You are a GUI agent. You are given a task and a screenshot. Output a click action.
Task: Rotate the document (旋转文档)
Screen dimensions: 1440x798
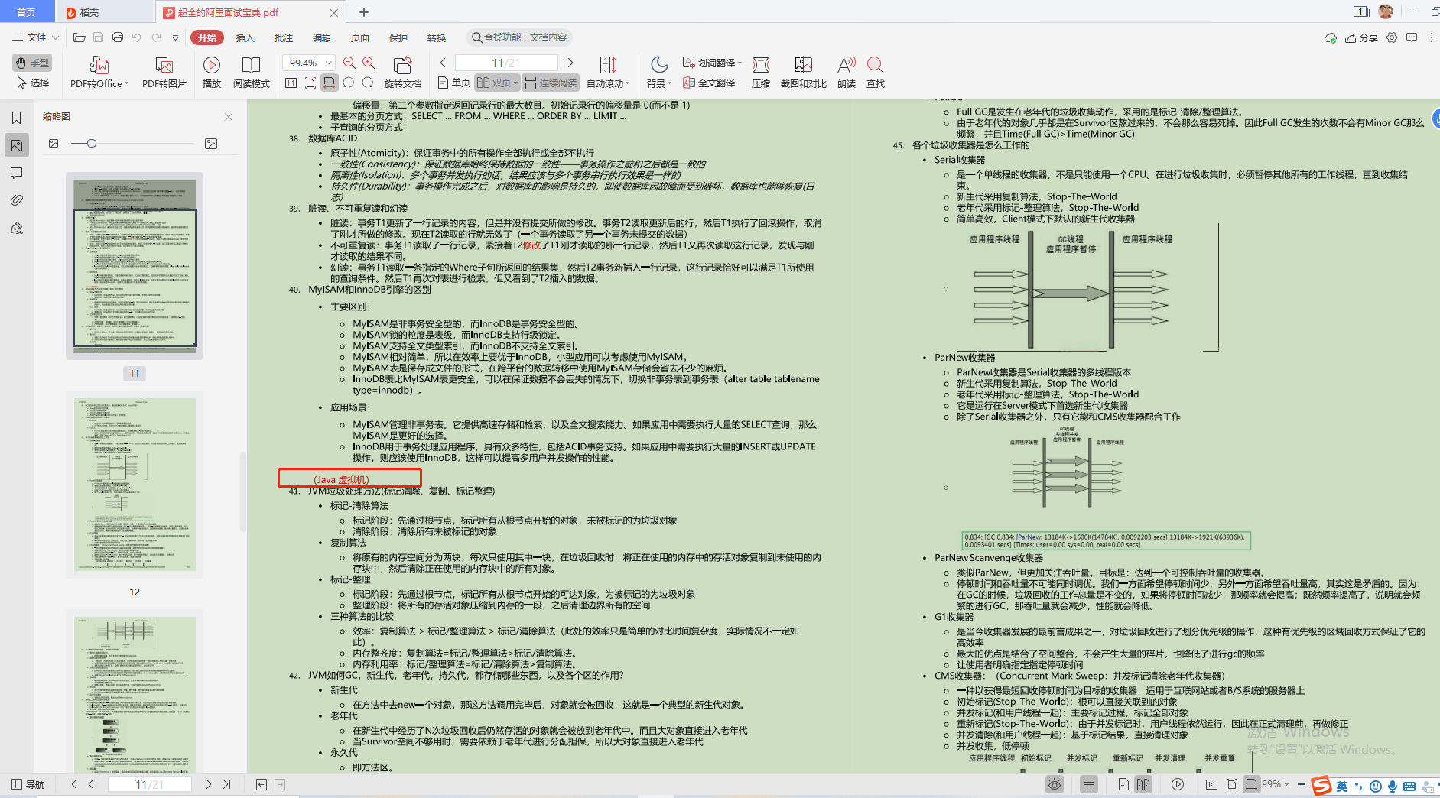click(403, 73)
